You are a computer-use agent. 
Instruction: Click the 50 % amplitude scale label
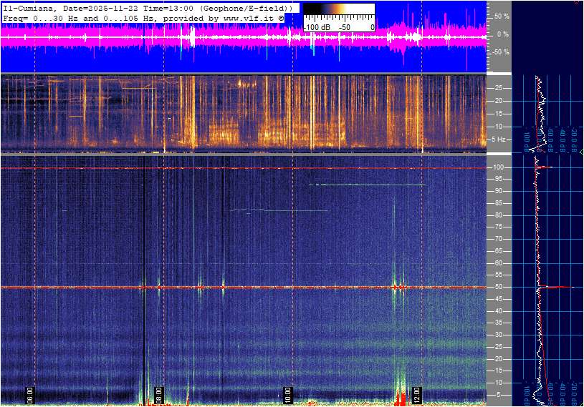[x=502, y=16]
